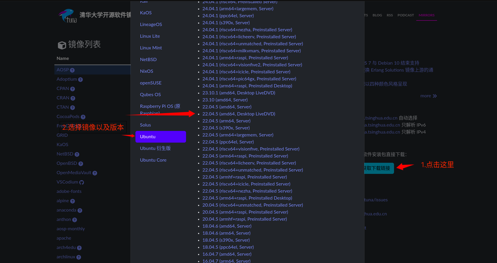Open the archlinux mirror entry
This screenshot has height=263, width=497.
(x=66, y=257)
